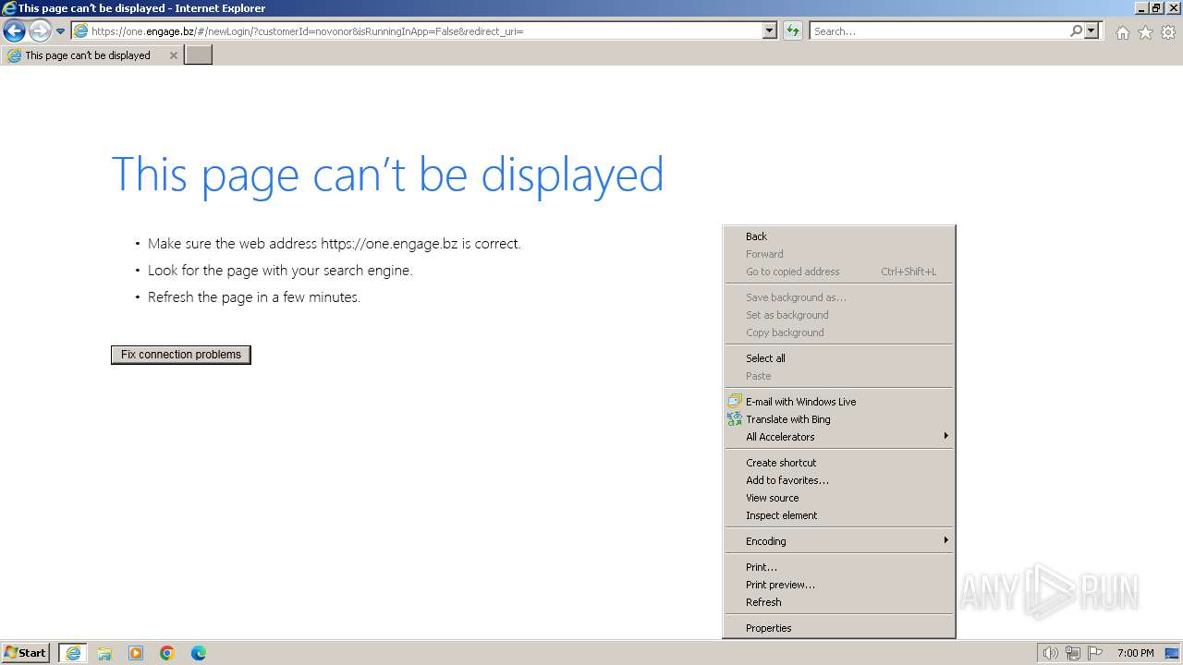Choose Select all in context menu
Image resolution: width=1183 pixels, height=665 pixels.
coord(839,358)
